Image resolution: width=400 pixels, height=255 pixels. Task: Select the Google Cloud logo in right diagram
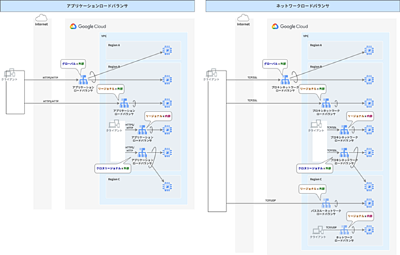(290, 26)
